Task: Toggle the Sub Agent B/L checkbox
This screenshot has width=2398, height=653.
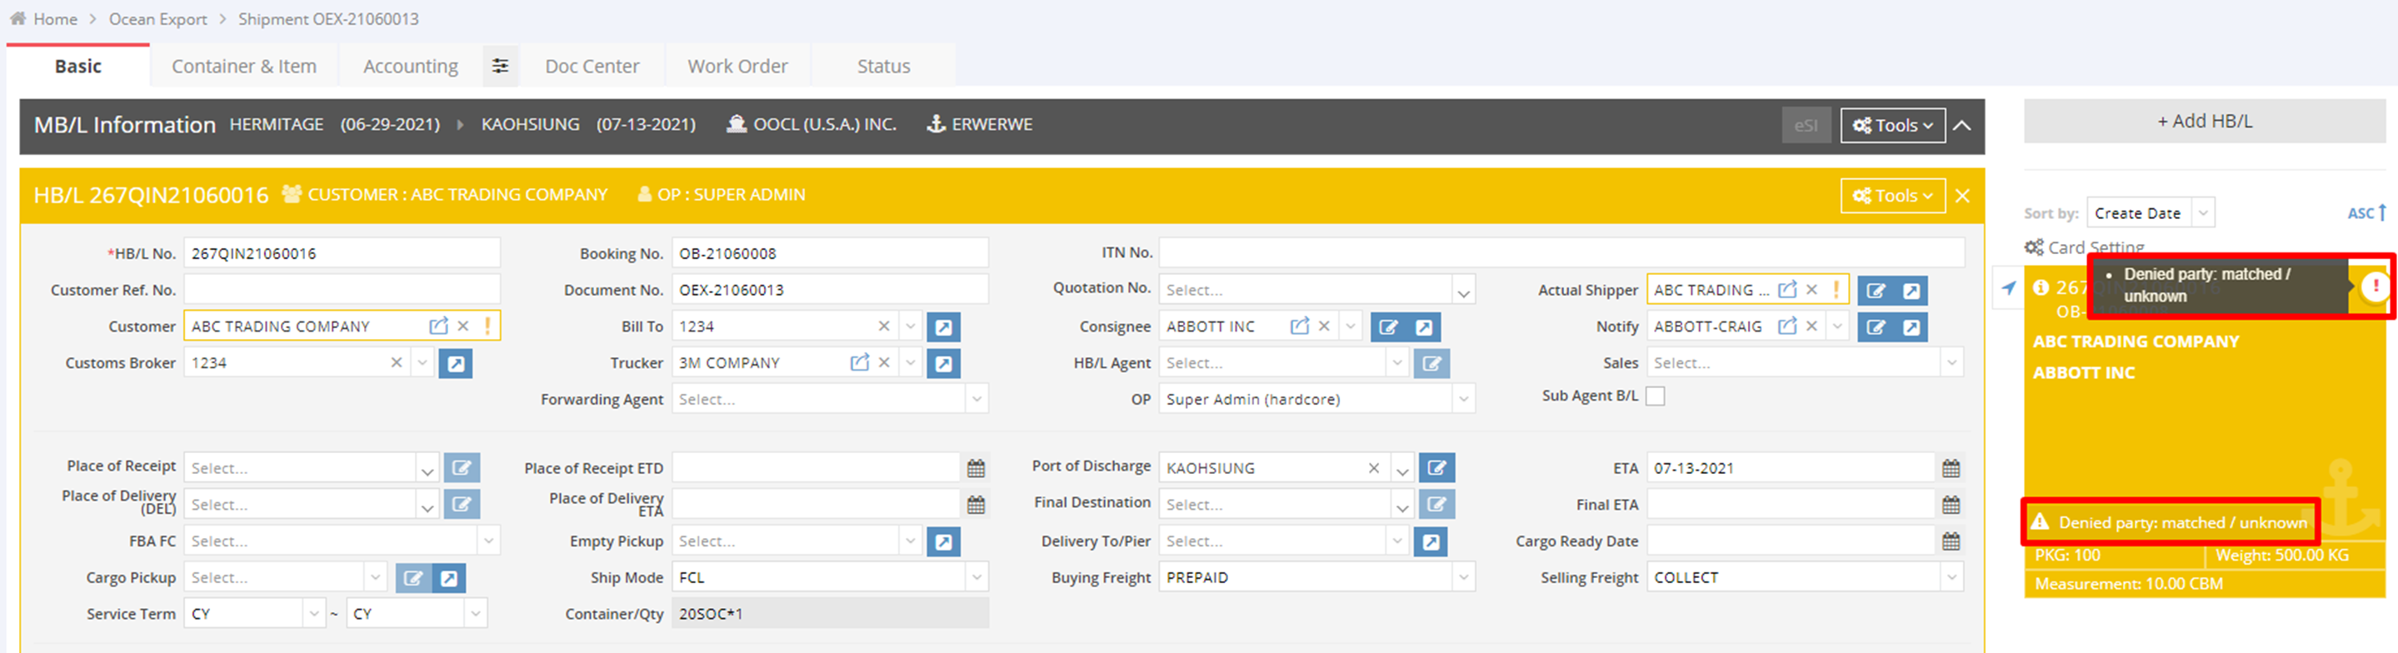Action: point(1654,396)
